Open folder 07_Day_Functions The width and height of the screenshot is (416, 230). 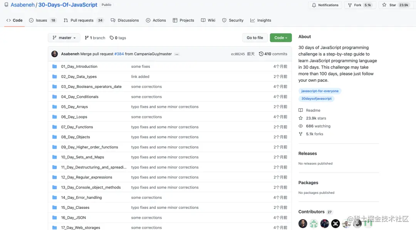tap(77, 127)
